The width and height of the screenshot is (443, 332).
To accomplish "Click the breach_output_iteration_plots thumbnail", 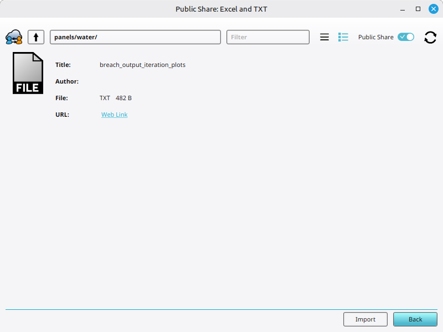I will [28, 72].
